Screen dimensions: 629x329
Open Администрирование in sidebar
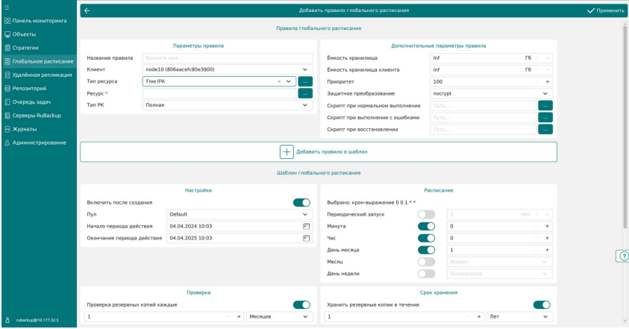39,142
